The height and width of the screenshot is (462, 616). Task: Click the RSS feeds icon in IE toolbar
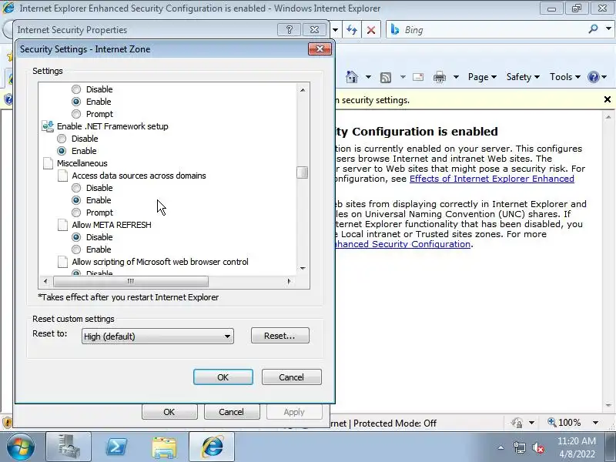[386, 78]
